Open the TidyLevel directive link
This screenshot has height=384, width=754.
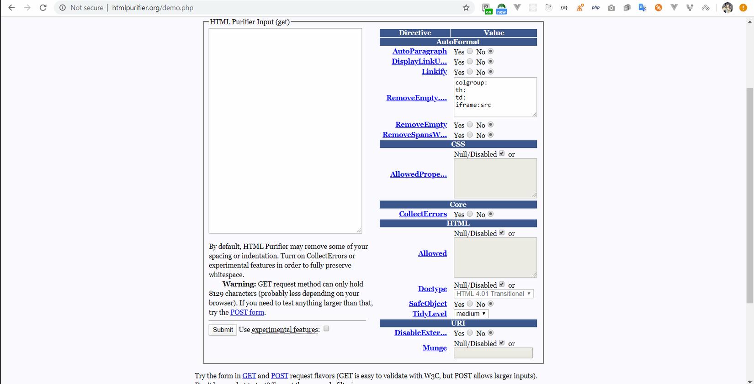pyautogui.click(x=430, y=314)
